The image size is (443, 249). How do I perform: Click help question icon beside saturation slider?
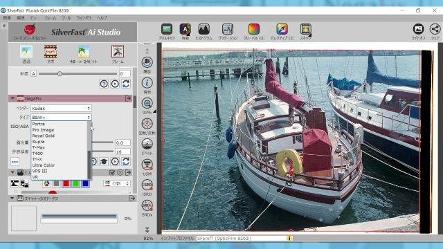(104, 84)
